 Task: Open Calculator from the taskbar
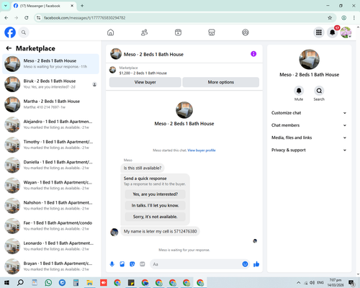pyautogui.click(x=76, y=283)
